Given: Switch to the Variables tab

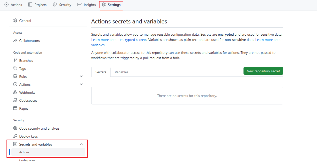Looking at the screenshot, I should tap(121, 72).
